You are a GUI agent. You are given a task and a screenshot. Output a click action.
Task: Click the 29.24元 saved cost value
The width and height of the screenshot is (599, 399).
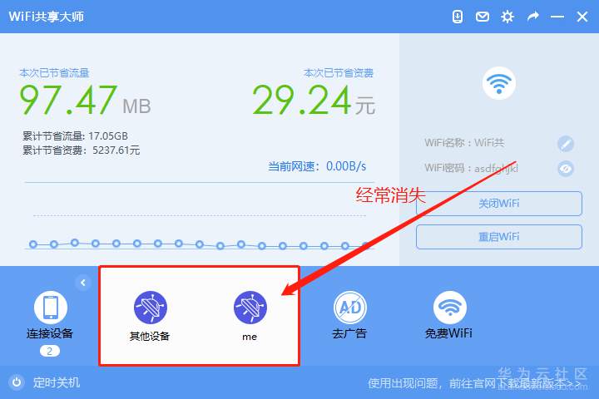point(314,100)
